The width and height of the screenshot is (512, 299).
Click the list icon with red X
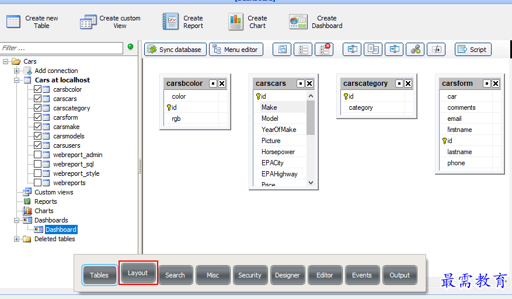(324, 50)
